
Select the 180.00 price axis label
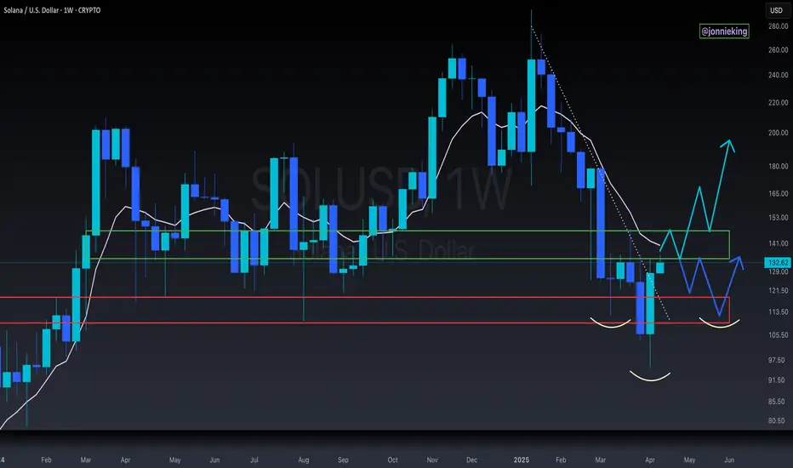click(x=778, y=167)
